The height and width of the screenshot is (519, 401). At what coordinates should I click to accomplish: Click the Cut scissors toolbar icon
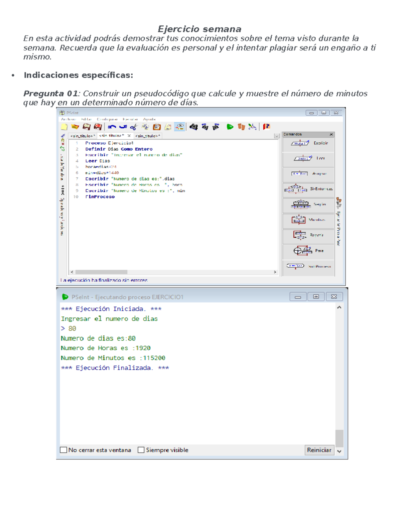coord(134,127)
